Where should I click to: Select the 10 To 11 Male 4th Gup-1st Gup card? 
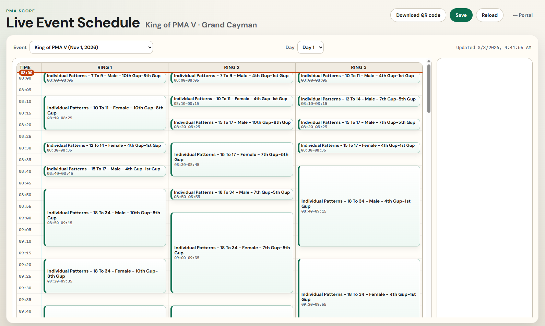point(359,78)
